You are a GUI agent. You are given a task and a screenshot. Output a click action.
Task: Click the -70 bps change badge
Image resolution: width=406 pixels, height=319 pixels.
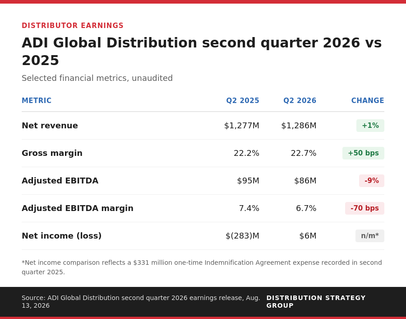click(x=364, y=208)
